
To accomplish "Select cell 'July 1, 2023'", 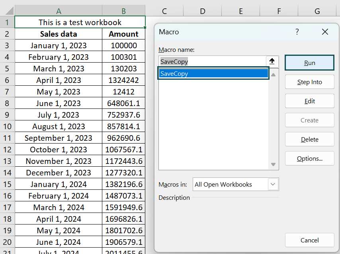I will (x=59, y=115).
